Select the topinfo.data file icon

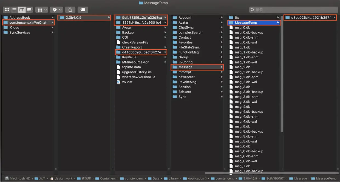(x=118, y=67)
